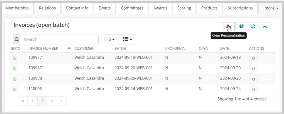Click invoice number 109988
Image resolution: width=284 pixels, height=114 pixels.
tap(35, 78)
